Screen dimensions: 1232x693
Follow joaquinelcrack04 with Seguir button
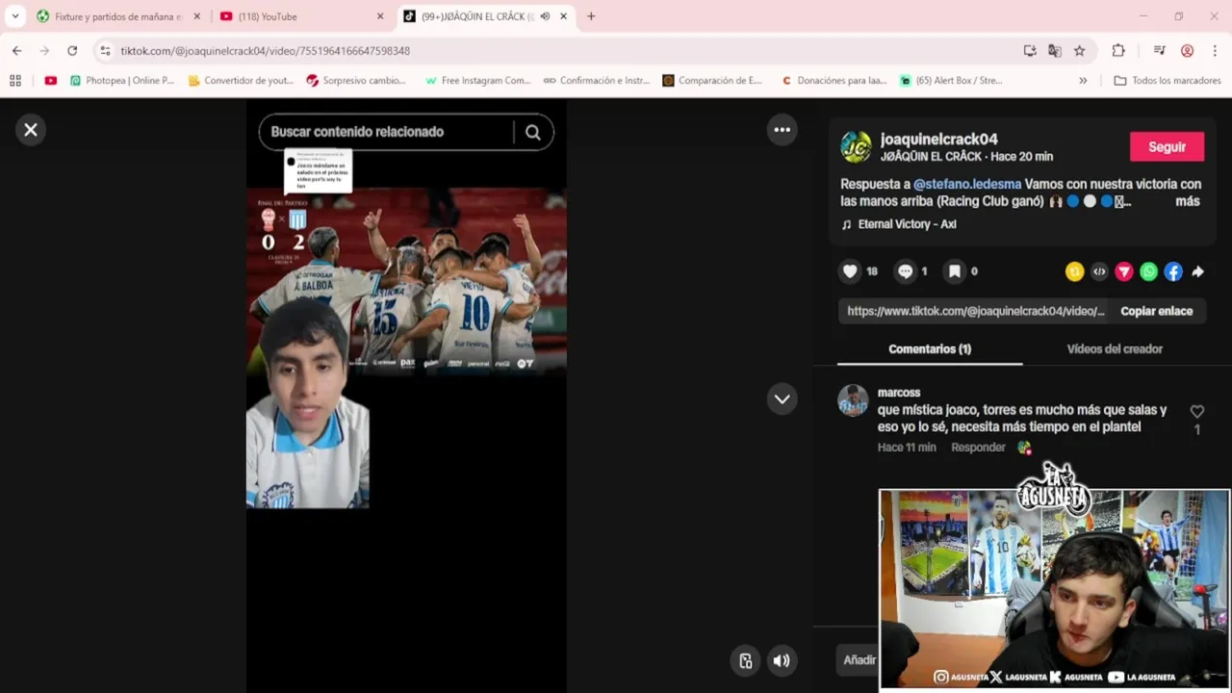(x=1167, y=147)
